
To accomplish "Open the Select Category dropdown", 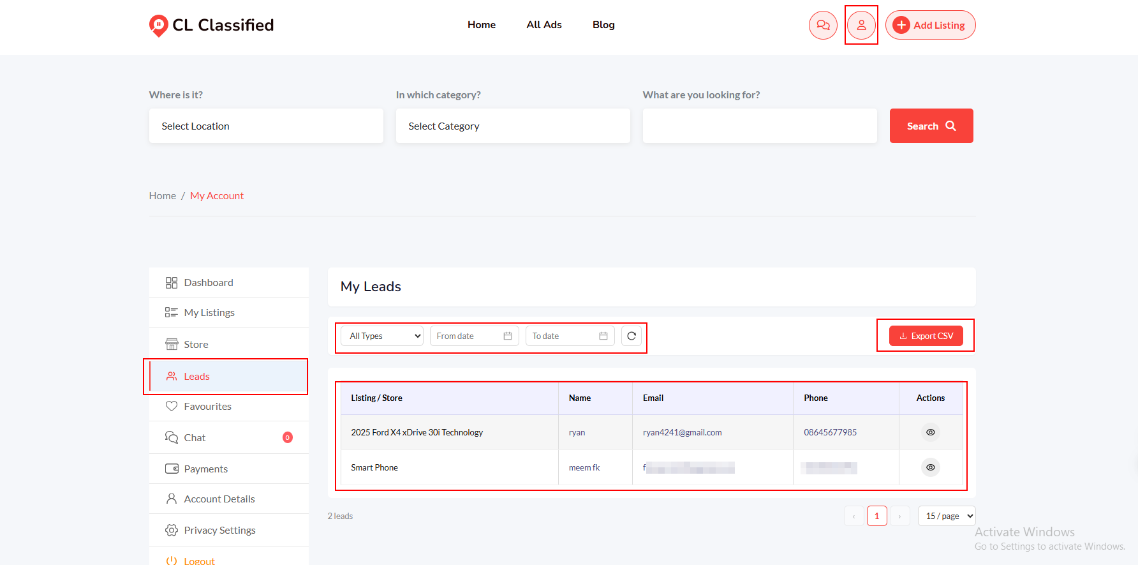I will (x=513, y=126).
